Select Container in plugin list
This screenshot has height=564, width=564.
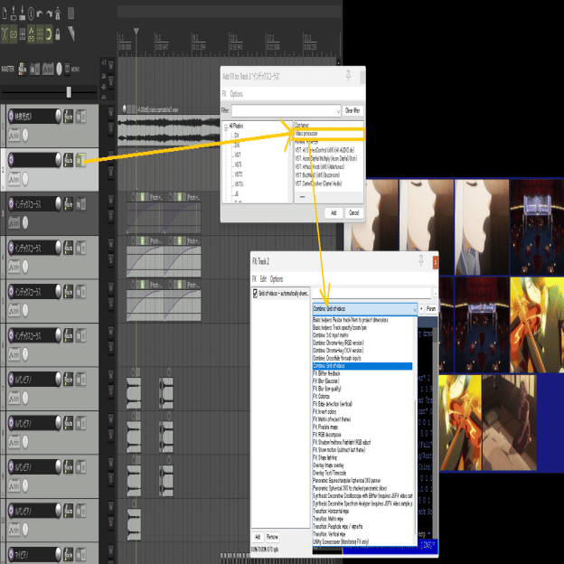329,125
